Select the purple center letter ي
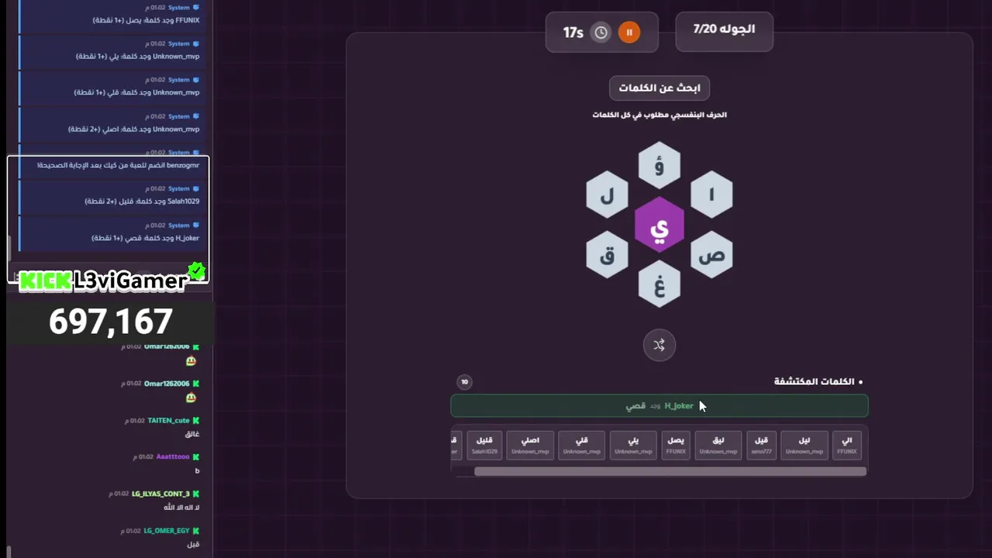This screenshot has height=558, width=992. (660, 226)
